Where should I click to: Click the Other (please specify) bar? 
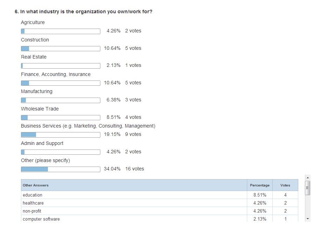tap(61, 169)
